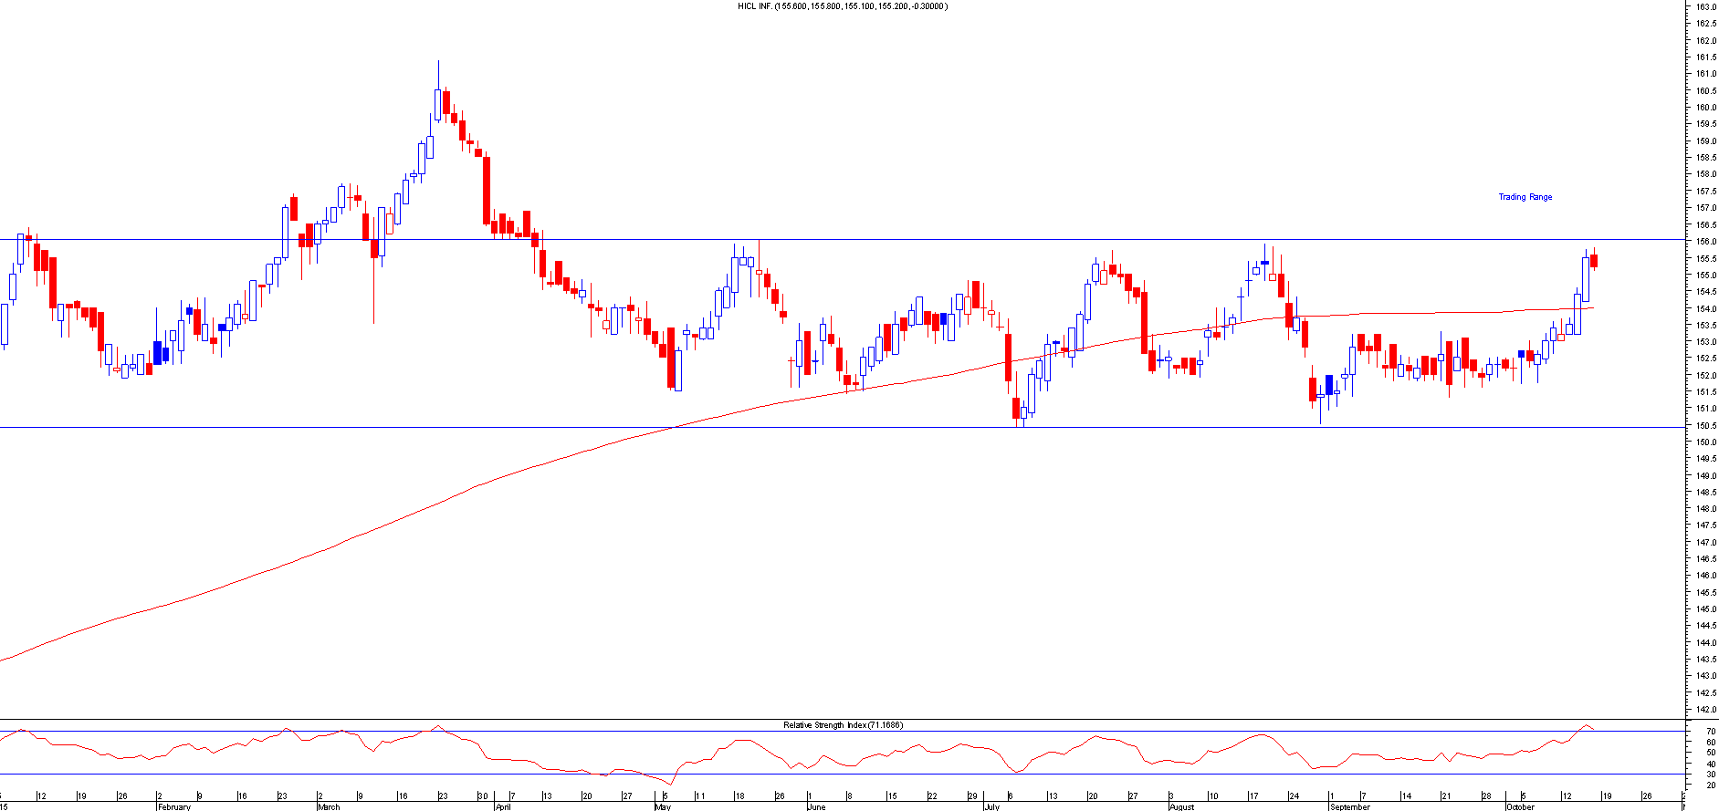
Task: Click the 150.0 value on the price axis
Action: pos(1705,442)
